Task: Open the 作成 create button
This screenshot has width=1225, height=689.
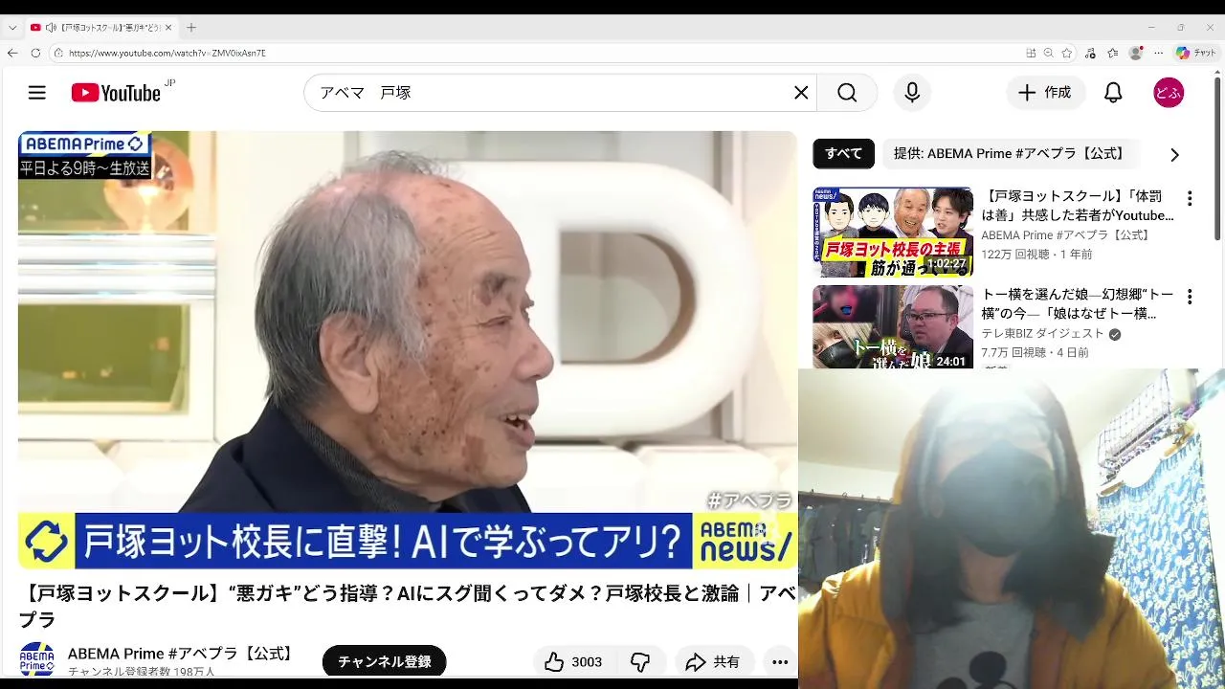Action: [1045, 93]
